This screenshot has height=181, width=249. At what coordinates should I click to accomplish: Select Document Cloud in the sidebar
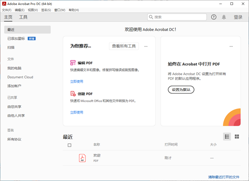coord(20,77)
